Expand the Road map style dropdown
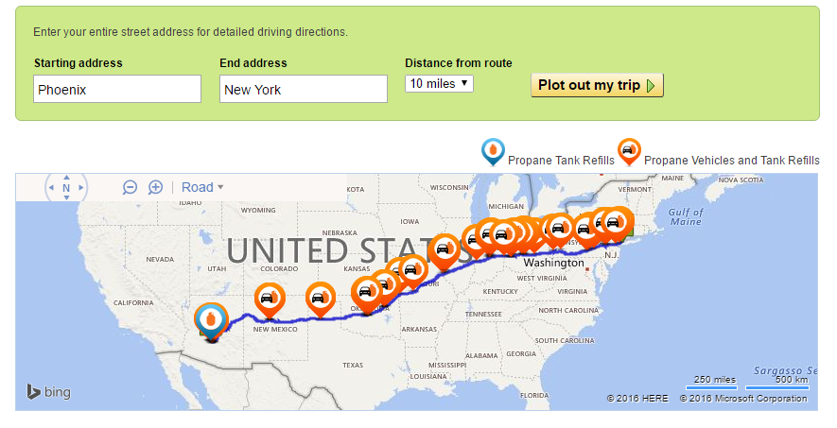The image size is (837, 428). [x=202, y=187]
